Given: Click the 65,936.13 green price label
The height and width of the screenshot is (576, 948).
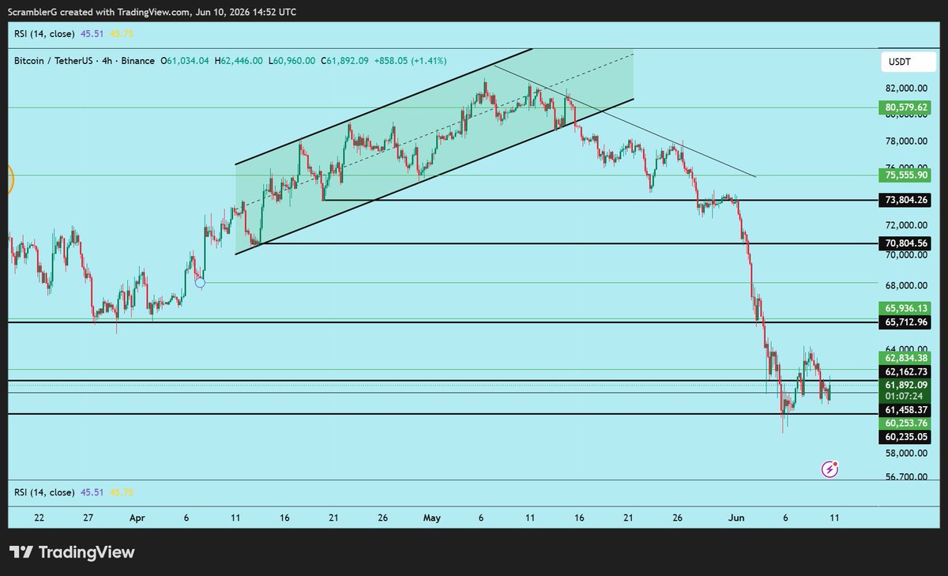Looking at the screenshot, I should tap(906, 309).
